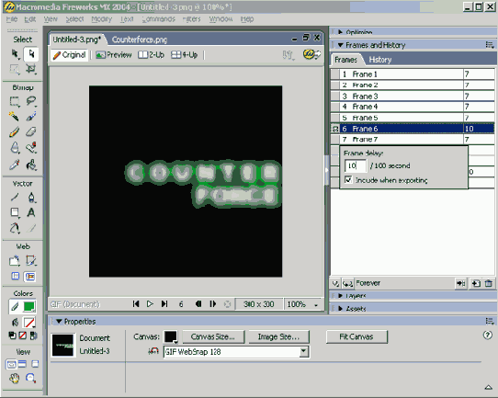Select the Magic Wand tool
Screen dimensions: 498x398
15,117
